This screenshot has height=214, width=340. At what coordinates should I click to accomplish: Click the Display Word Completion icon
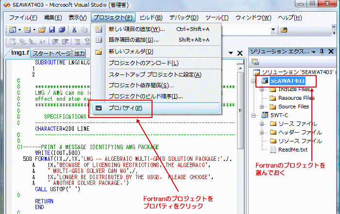click(43, 41)
